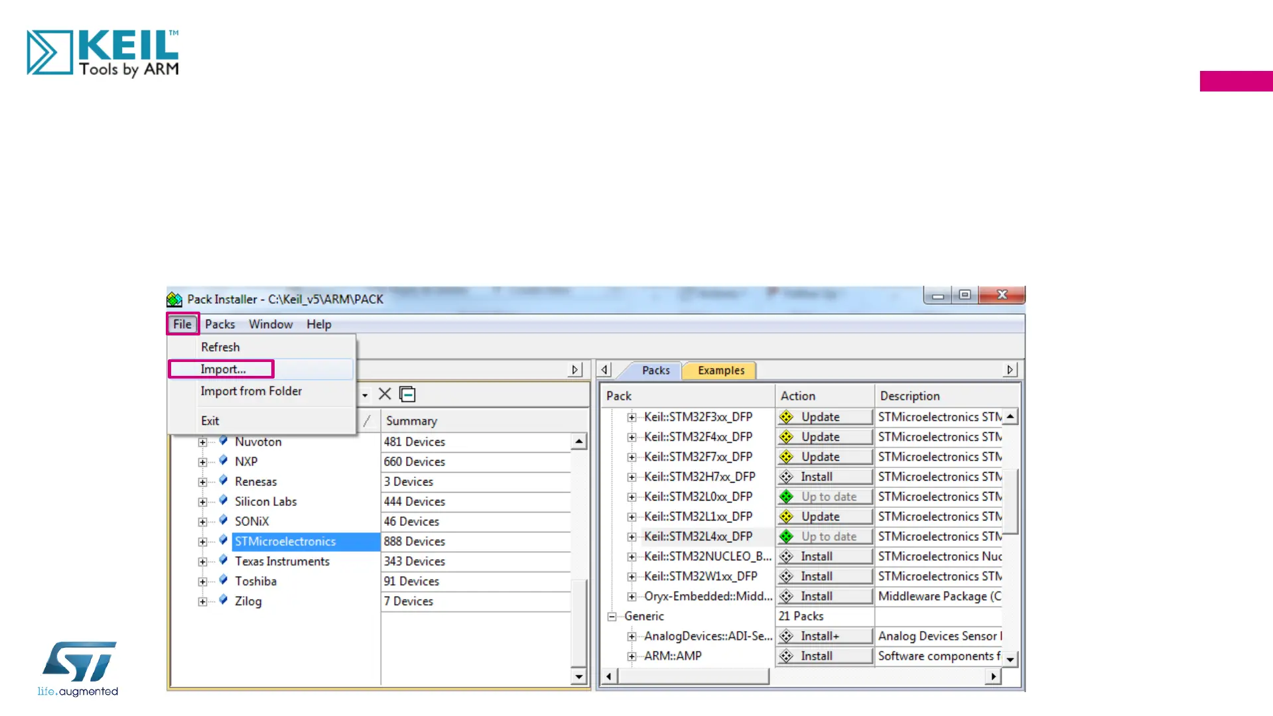Image resolution: width=1273 pixels, height=716 pixels.
Task: Open the Packs menu in menu bar
Action: coord(220,324)
